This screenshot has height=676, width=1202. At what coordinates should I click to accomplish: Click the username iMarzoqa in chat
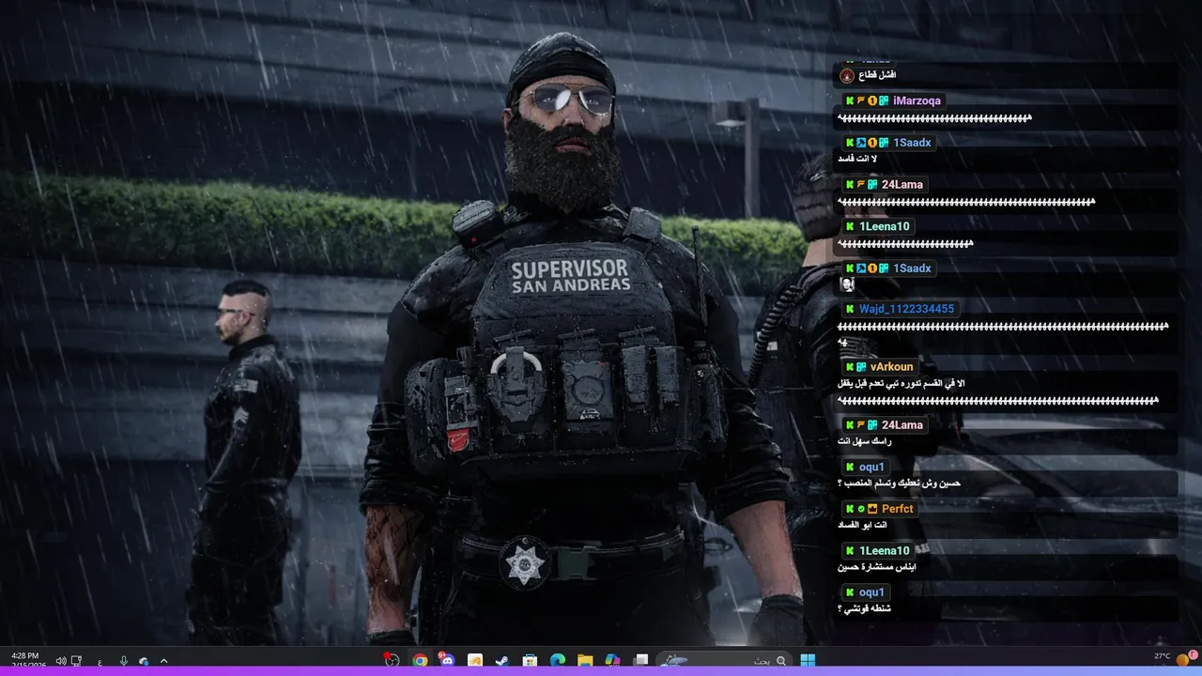(917, 100)
